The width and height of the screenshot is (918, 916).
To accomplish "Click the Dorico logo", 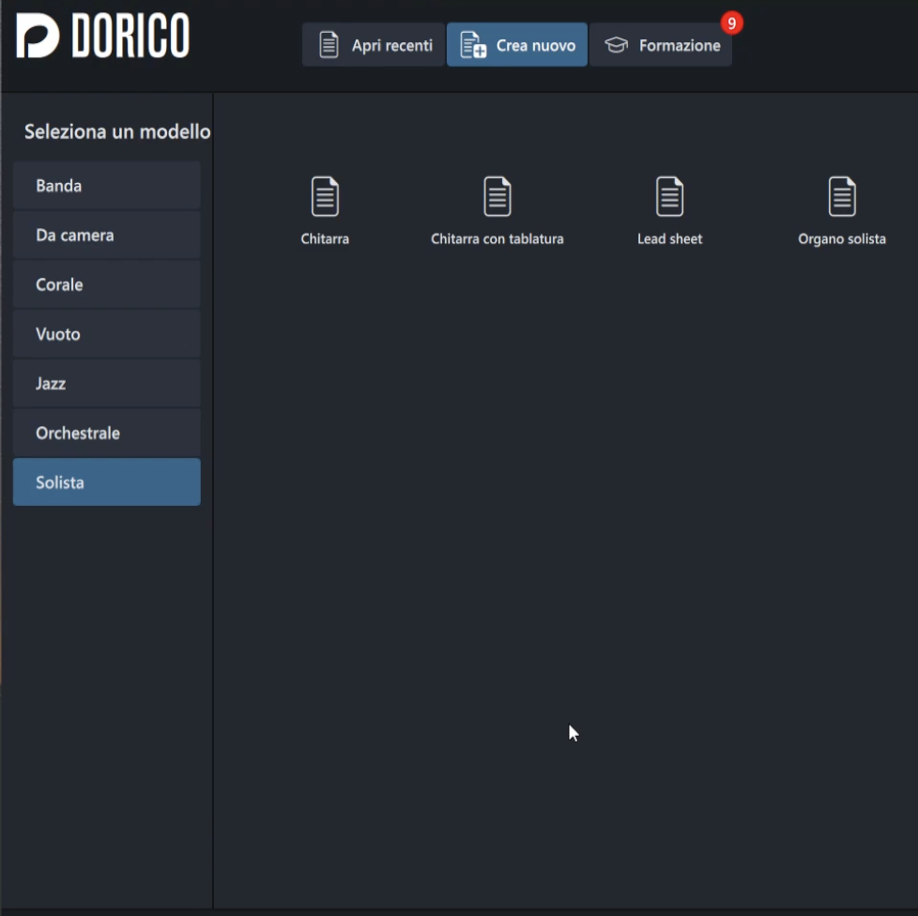I will pyautogui.click(x=103, y=37).
